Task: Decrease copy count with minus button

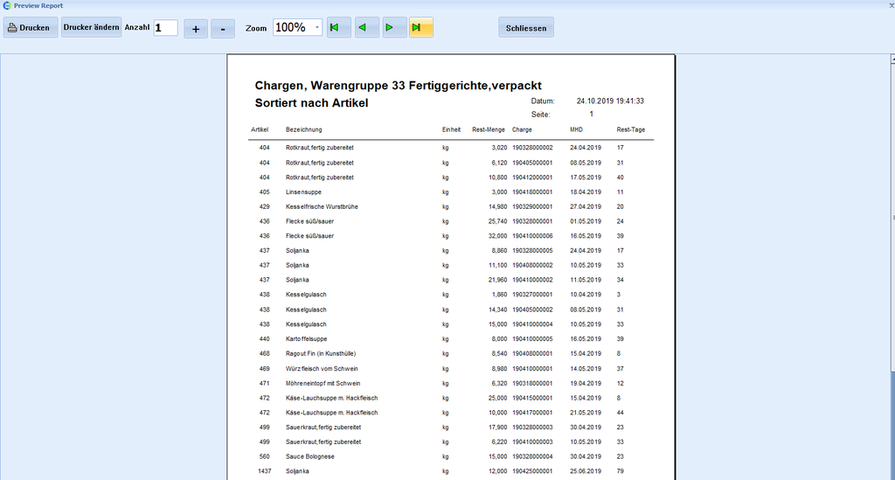Action: (223, 28)
